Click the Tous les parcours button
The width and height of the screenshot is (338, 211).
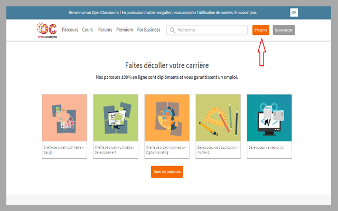coord(167,172)
